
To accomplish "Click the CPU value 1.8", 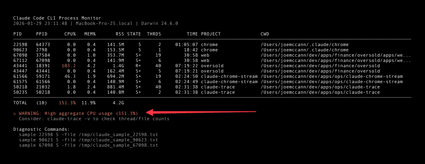I will 72,87.
